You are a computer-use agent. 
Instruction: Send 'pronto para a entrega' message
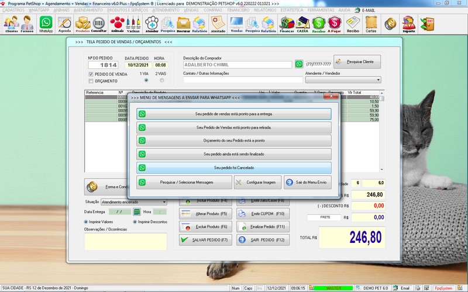[233, 114]
